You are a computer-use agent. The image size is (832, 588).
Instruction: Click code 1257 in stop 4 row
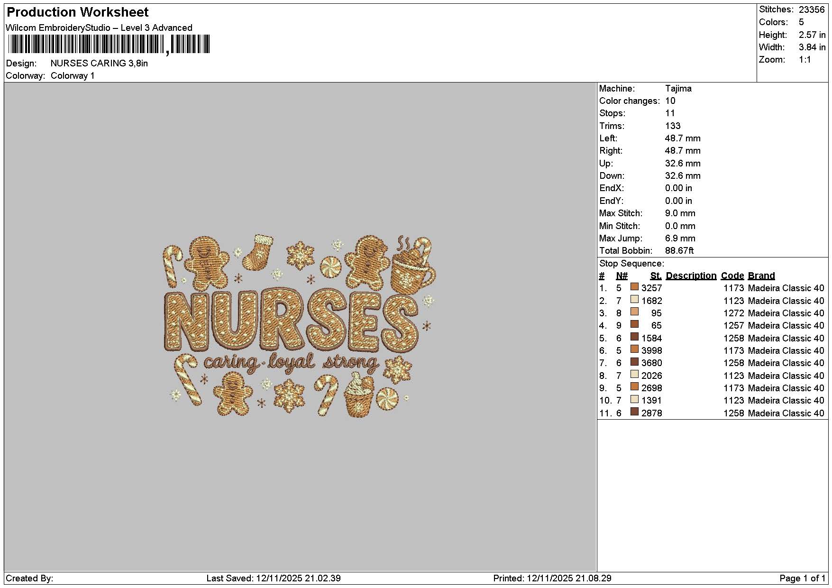(x=733, y=326)
